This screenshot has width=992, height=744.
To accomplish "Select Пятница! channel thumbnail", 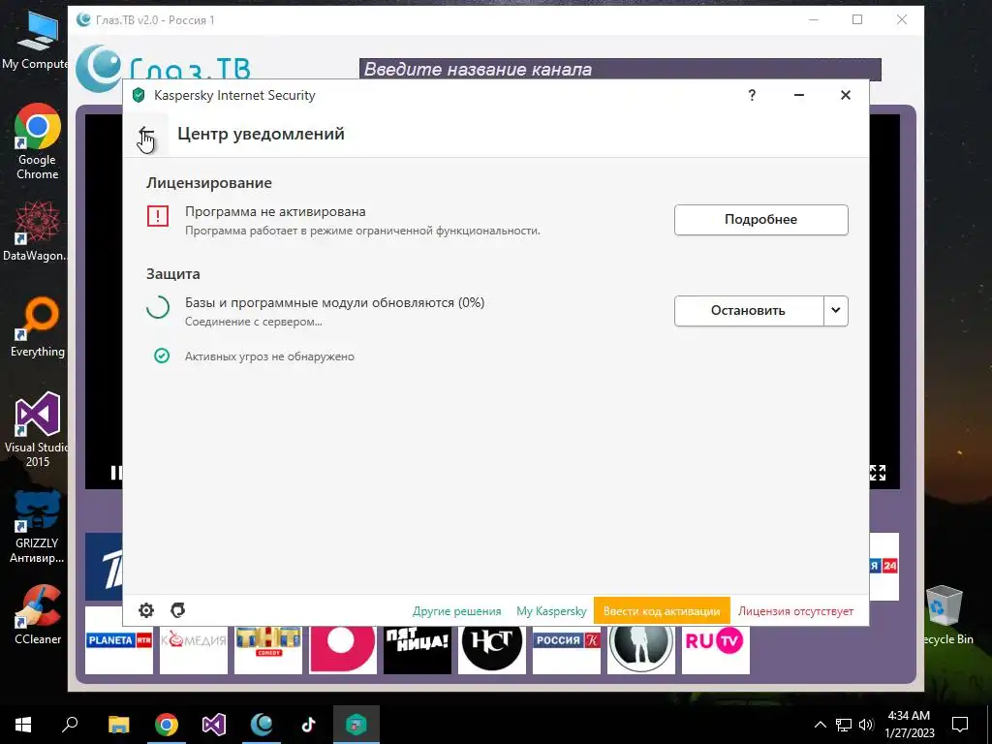I will click(x=418, y=650).
